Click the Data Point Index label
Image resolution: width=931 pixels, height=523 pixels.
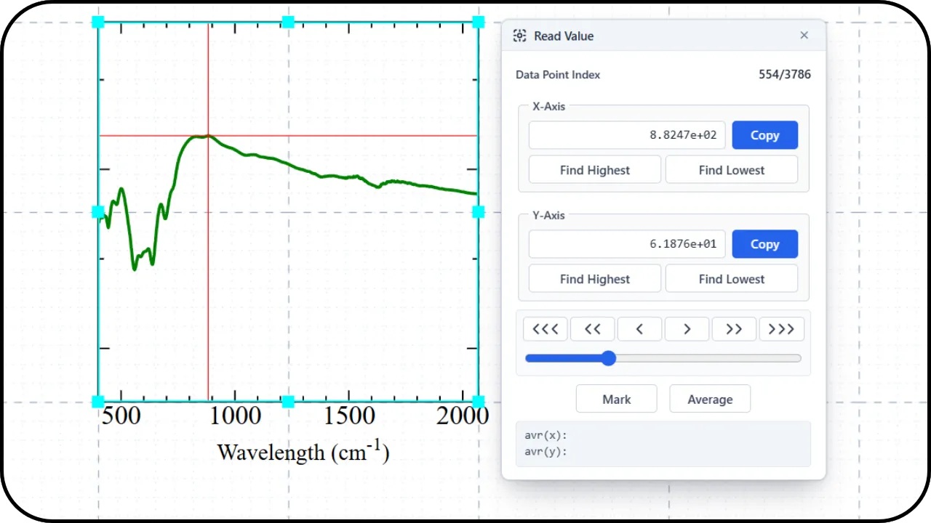(x=558, y=74)
